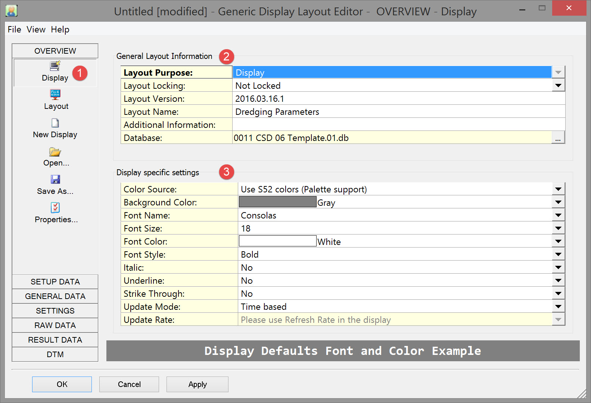The image size is (591, 403).
Task: Open the Properties checklist icon
Action: [55, 208]
